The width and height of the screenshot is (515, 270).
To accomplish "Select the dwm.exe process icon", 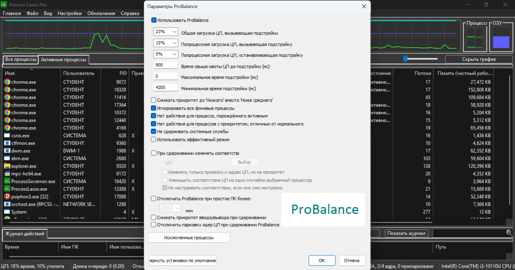I will point(7,151).
